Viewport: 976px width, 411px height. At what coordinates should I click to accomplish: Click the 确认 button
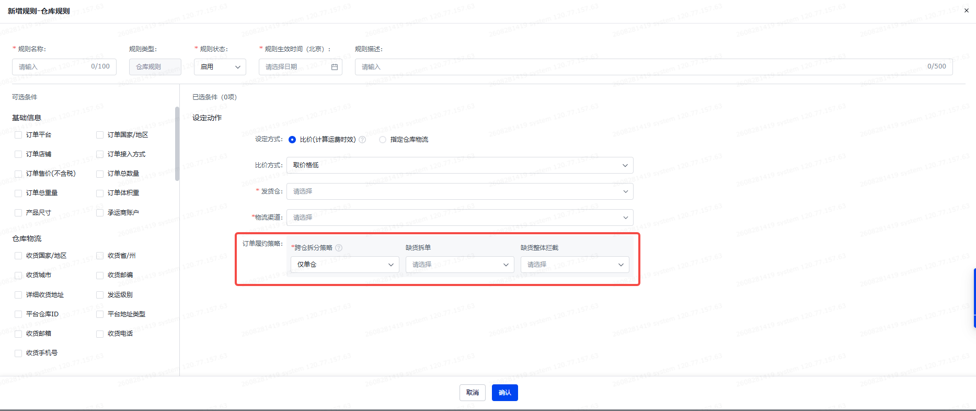[505, 393]
